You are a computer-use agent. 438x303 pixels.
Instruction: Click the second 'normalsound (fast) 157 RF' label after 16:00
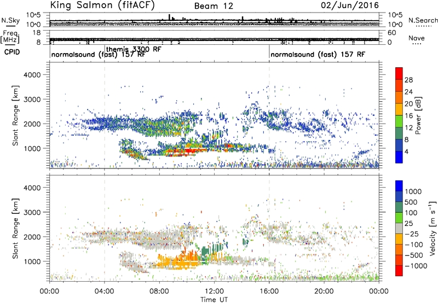[318, 54]
